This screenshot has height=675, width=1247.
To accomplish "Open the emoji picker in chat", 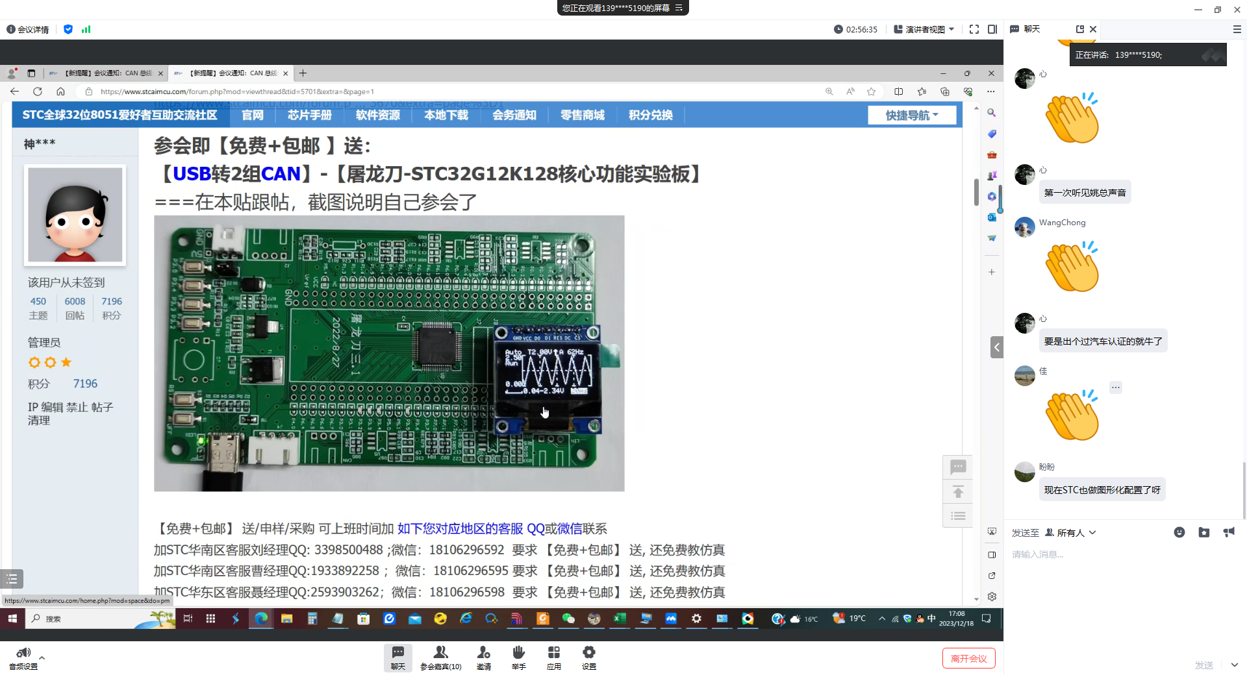I will pos(1179,532).
